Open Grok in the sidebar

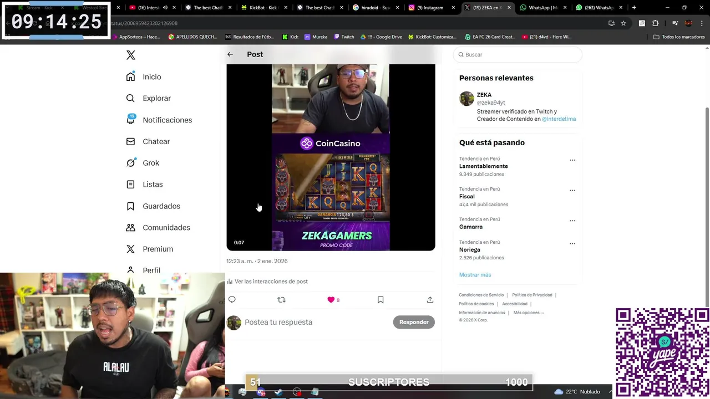pos(143,163)
